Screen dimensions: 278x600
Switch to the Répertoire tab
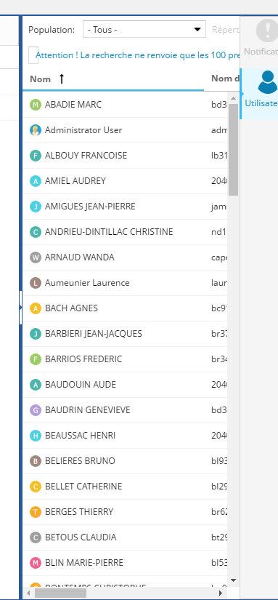pos(226,30)
